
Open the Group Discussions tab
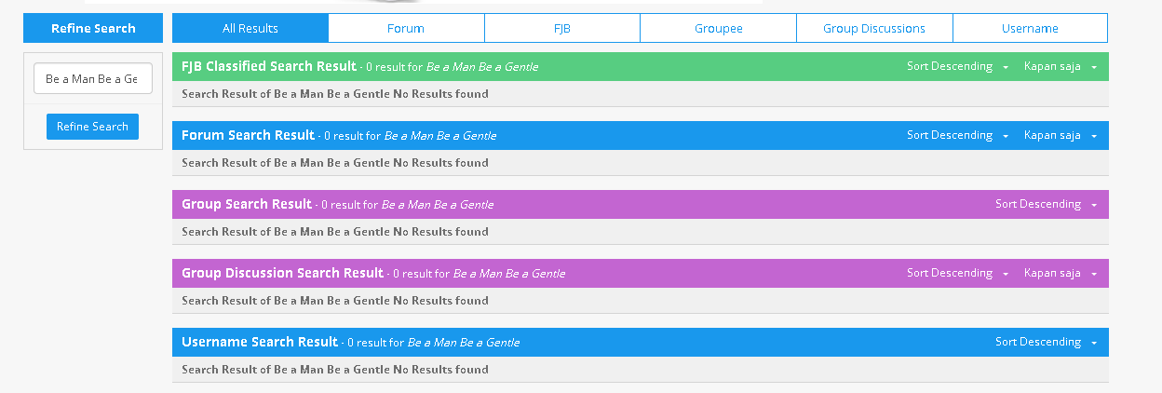[874, 28]
